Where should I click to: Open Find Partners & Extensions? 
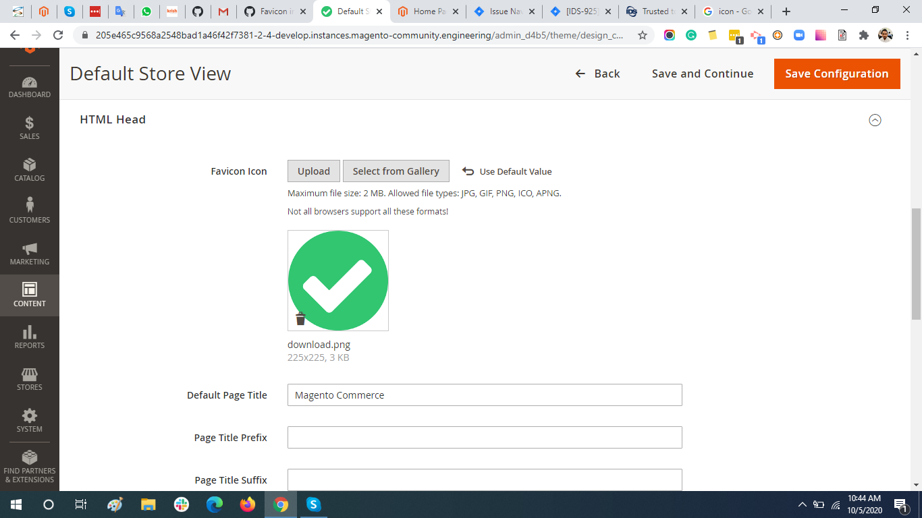(29, 465)
